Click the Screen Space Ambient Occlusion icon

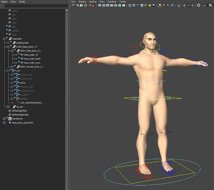[160, 5]
